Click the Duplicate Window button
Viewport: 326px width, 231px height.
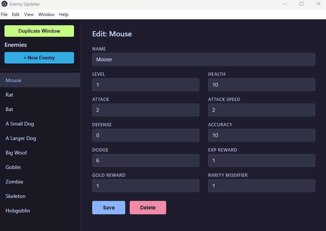pos(39,31)
